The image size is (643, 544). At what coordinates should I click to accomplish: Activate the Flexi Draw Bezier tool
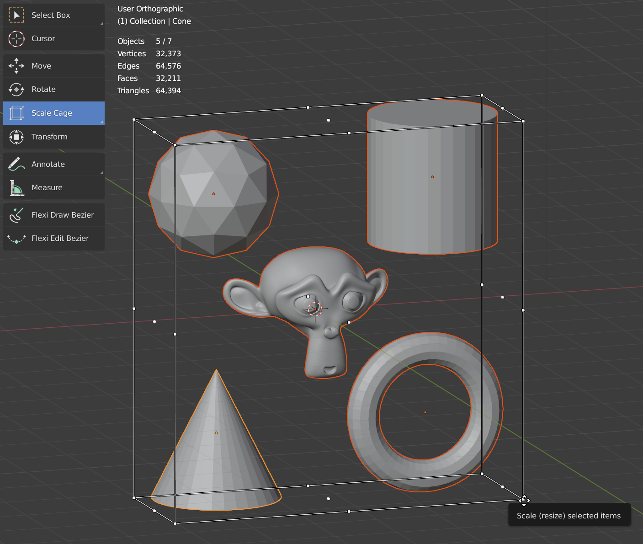click(x=63, y=215)
